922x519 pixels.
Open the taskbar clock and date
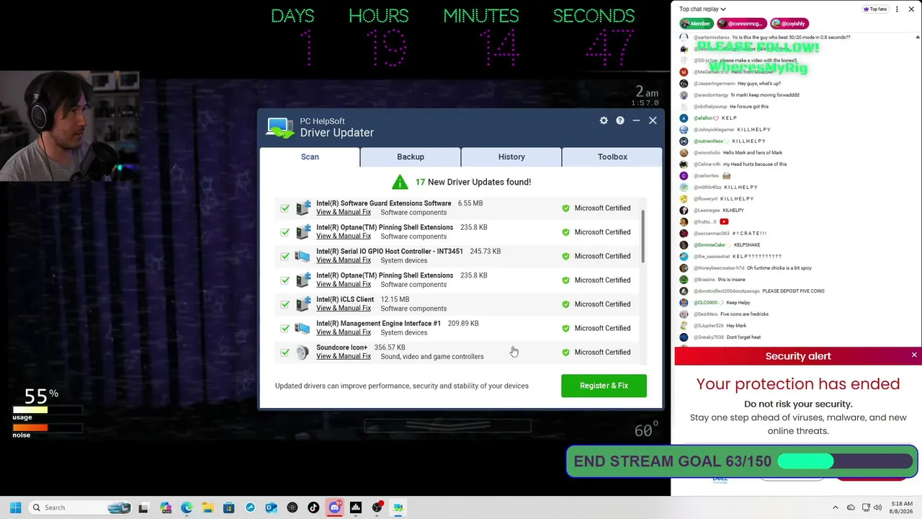(x=902, y=507)
